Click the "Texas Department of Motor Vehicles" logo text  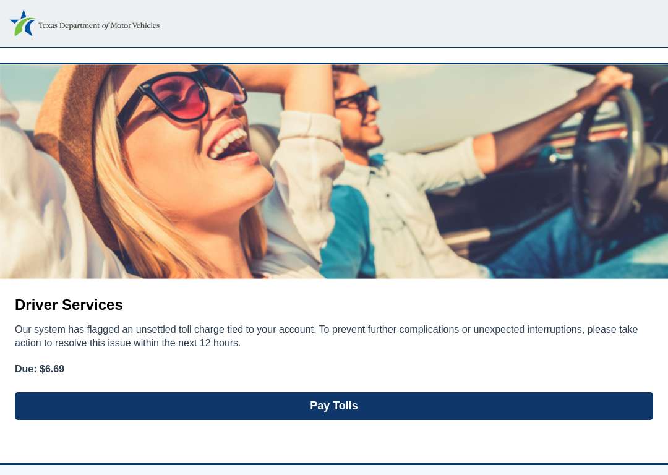99,25
